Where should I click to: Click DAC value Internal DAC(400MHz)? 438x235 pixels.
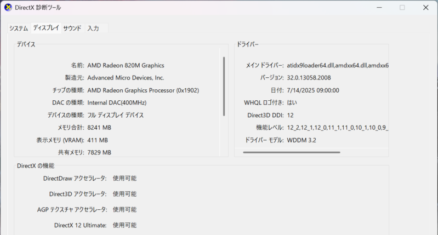(117, 102)
